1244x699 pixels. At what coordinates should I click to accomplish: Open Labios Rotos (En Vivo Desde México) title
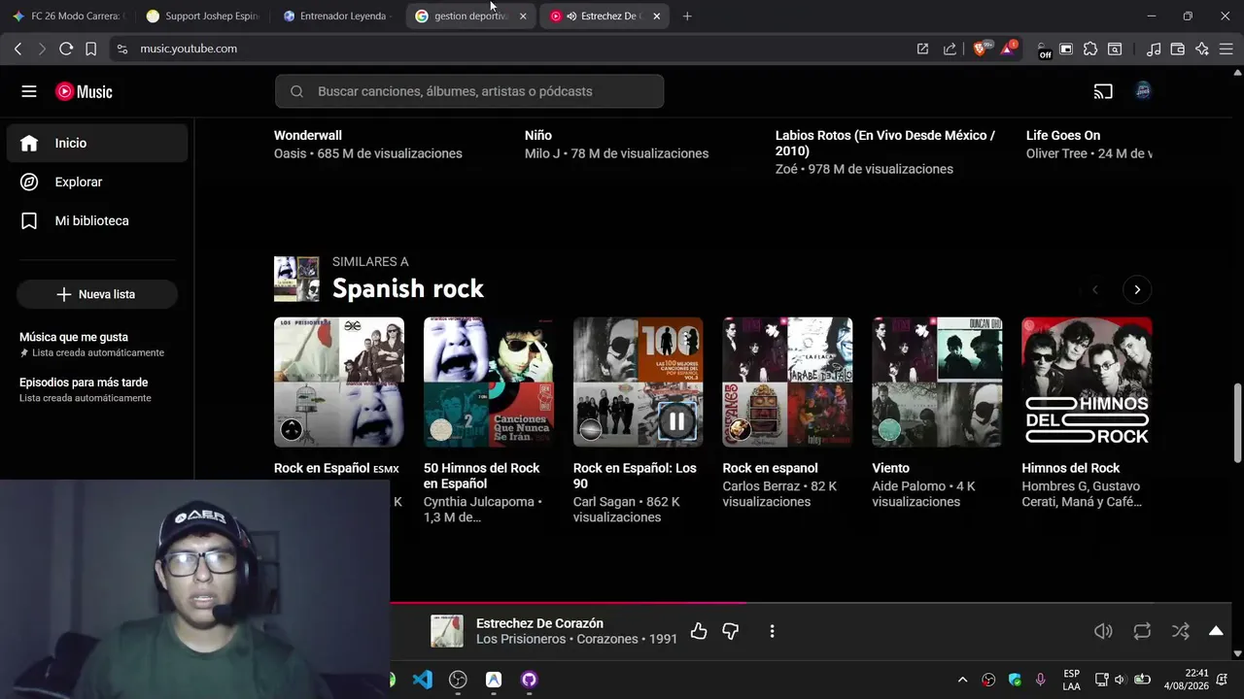[885, 144]
